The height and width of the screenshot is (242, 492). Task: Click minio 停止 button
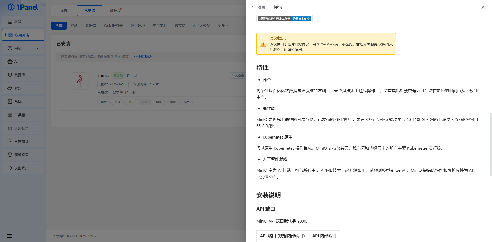coord(159,102)
